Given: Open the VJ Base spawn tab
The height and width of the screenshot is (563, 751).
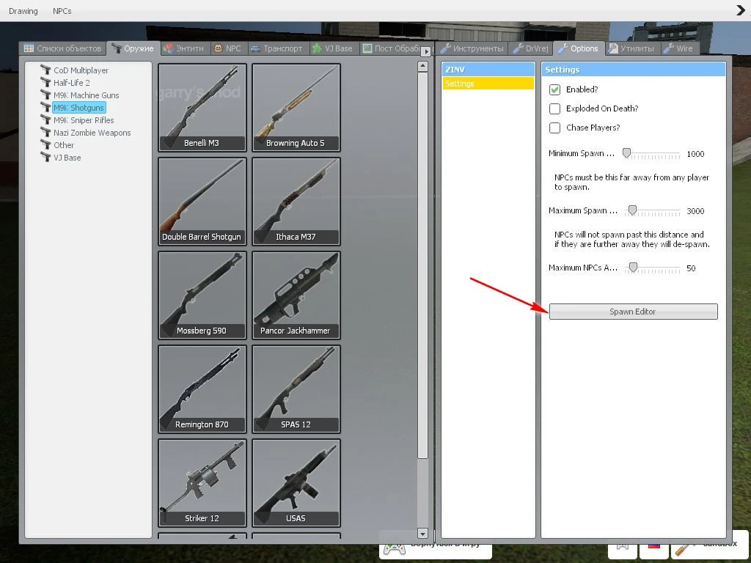Looking at the screenshot, I should pos(333,48).
